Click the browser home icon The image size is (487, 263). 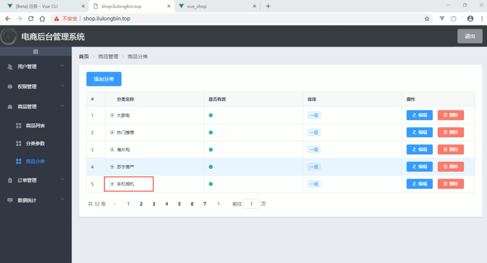42,19
